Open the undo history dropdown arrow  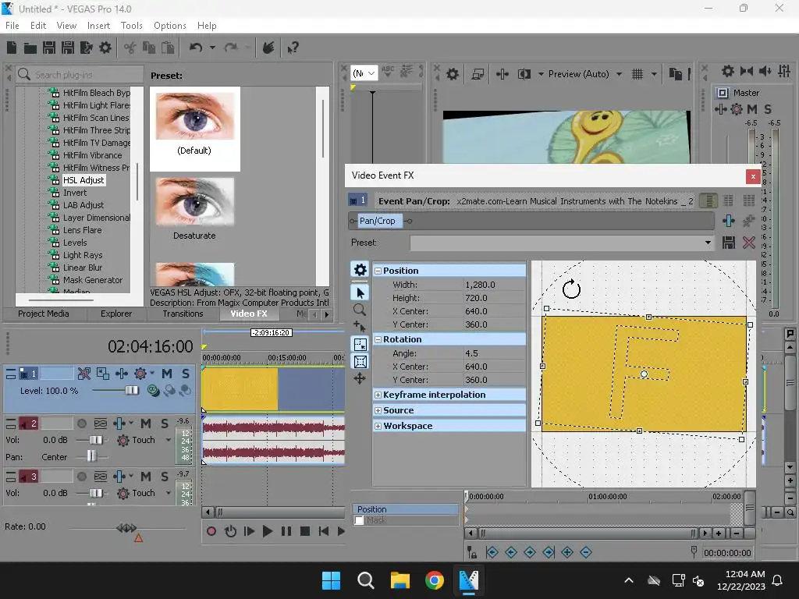tap(212, 48)
